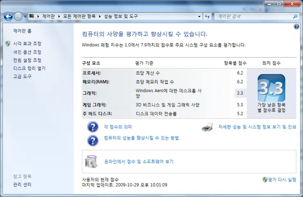Refresh the address bar page
Image resolution: width=303 pixels, height=197 pixels.
click(x=207, y=17)
